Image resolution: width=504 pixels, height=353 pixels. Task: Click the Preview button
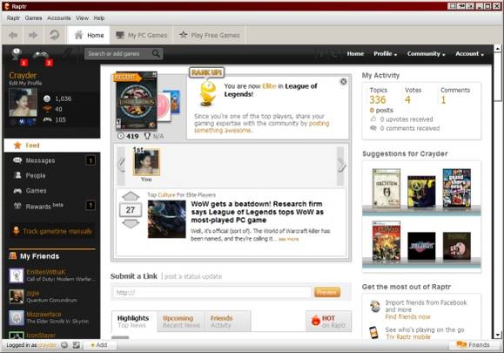tap(327, 292)
